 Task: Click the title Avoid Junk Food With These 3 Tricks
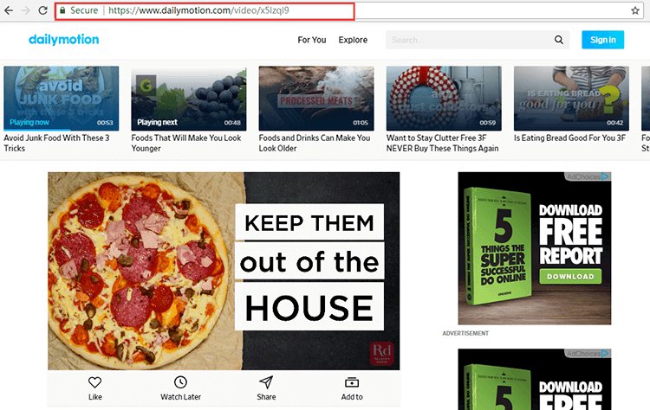[57, 143]
